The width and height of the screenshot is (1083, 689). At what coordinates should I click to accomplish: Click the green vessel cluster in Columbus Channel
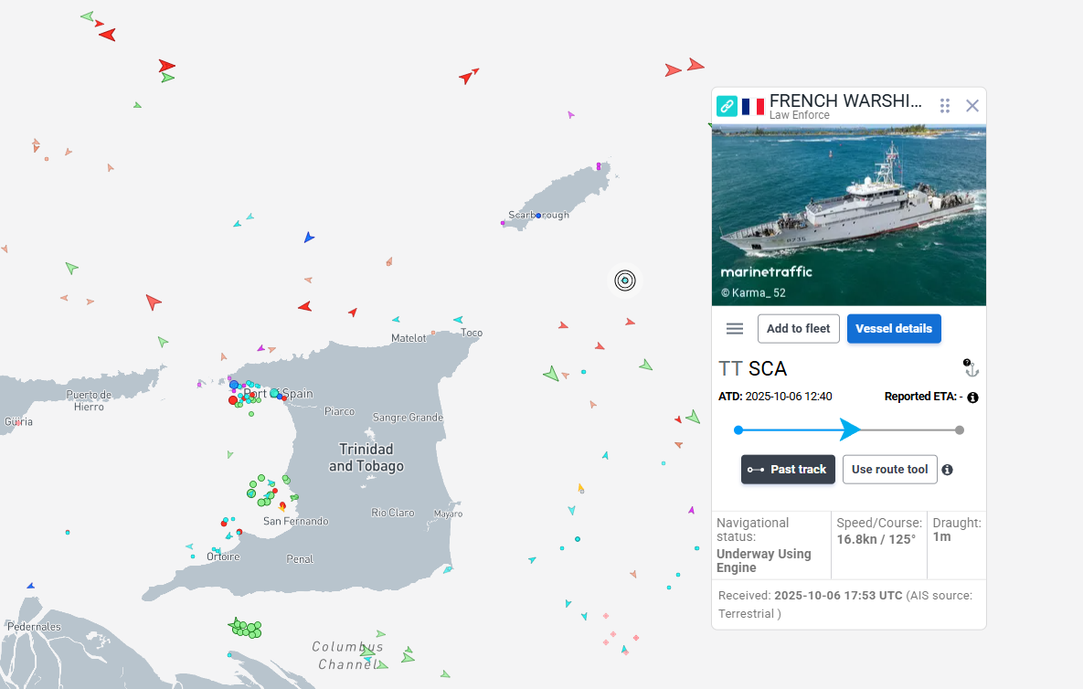(x=246, y=629)
